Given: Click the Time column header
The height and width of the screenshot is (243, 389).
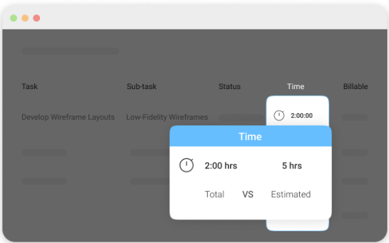Looking at the screenshot, I should click(x=295, y=86).
